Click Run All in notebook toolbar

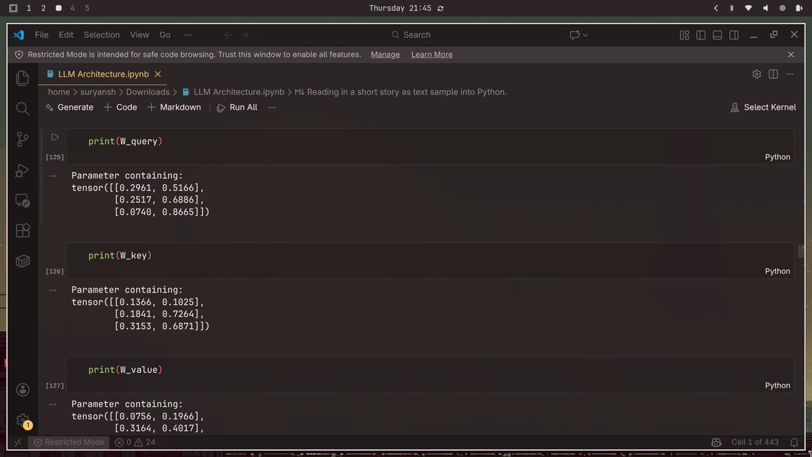238,107
